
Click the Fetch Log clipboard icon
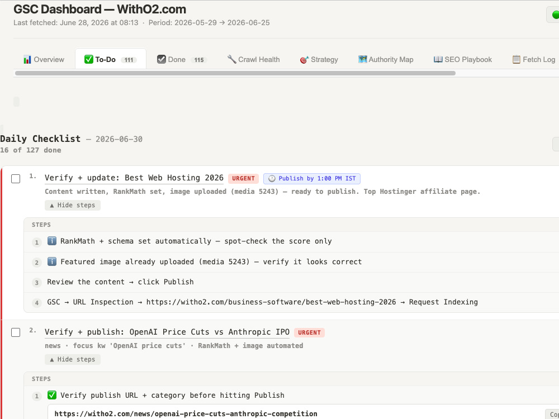pyautogui.click(x=516, y=59)
